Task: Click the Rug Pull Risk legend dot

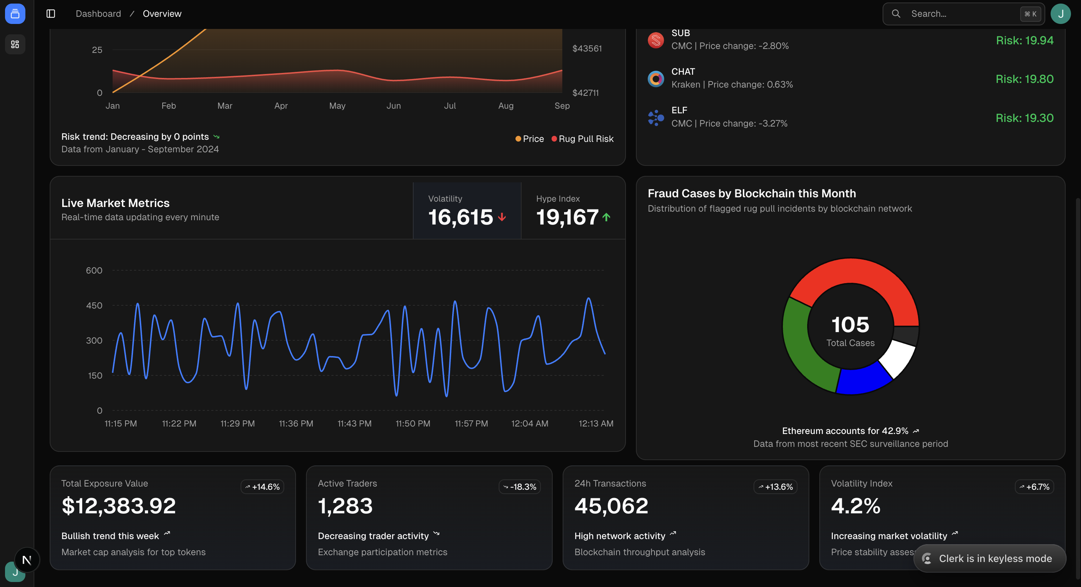Action: 554,139
